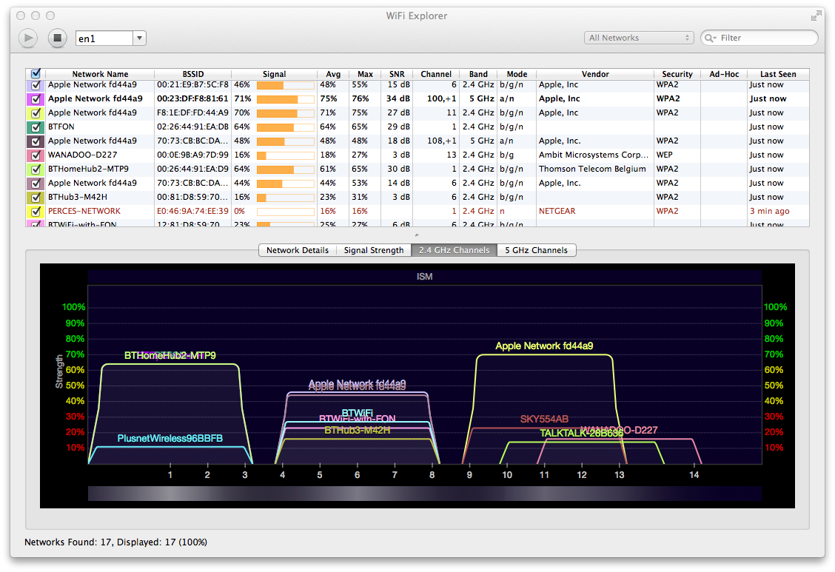Image resolution: width=835 pixels, height=572 pixels.
Task: Click the PERCES-NETWORK empty signal bar
Action: (x=286, y=211)
